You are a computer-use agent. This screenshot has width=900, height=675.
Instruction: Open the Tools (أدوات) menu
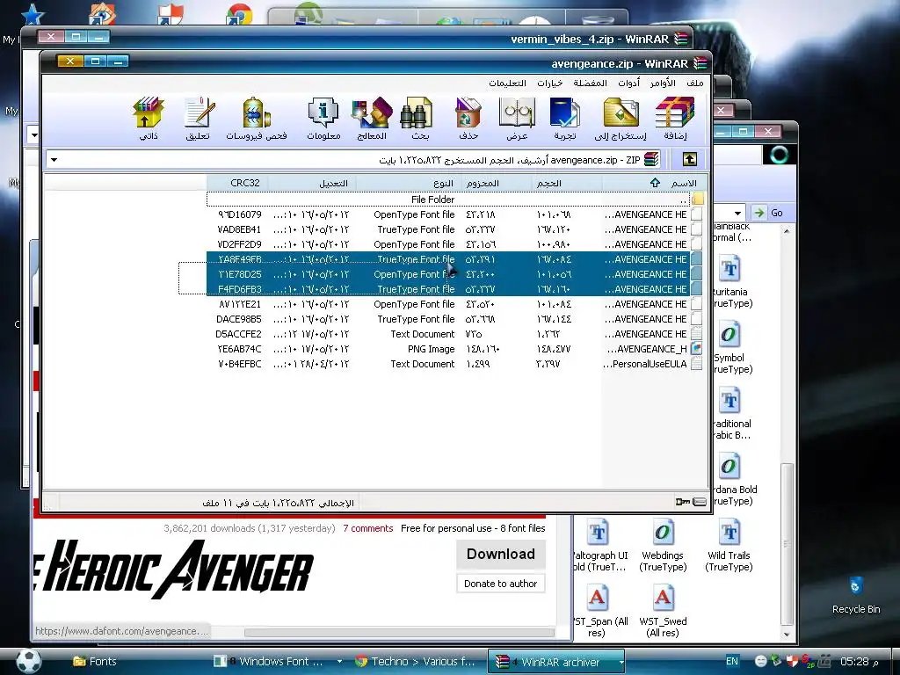tap(628, 83)
